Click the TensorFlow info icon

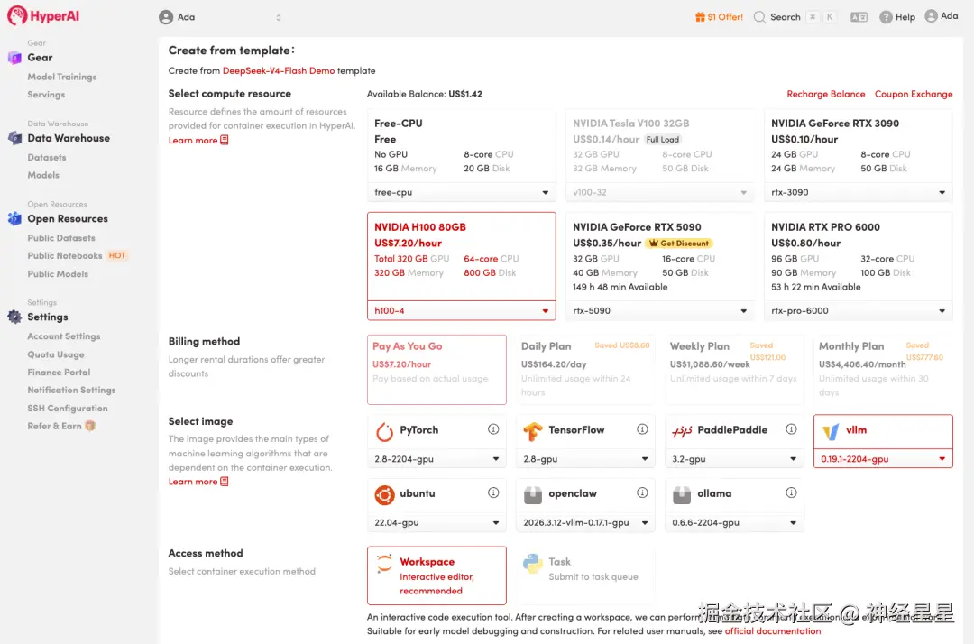[x=642, y=429]
